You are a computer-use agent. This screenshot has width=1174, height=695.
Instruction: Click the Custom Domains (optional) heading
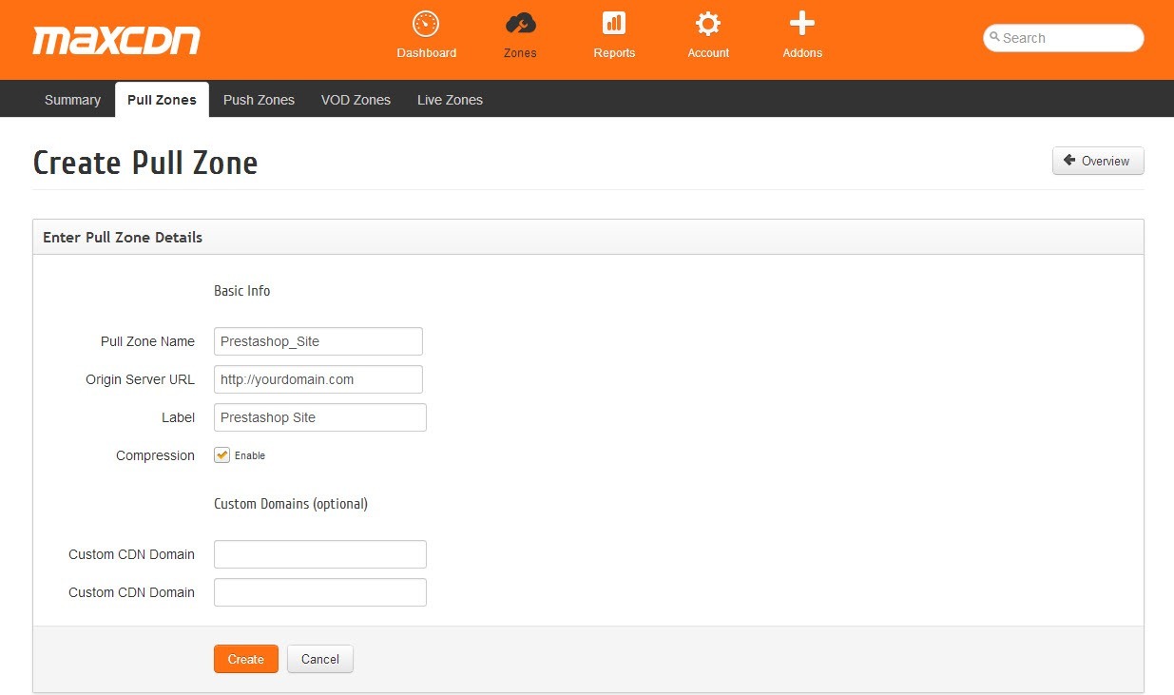click(291, 504)
